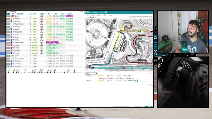Click driver name Hulkenberg
The image size is (212, 119).
pyautogui.click(x=19, y=24)
